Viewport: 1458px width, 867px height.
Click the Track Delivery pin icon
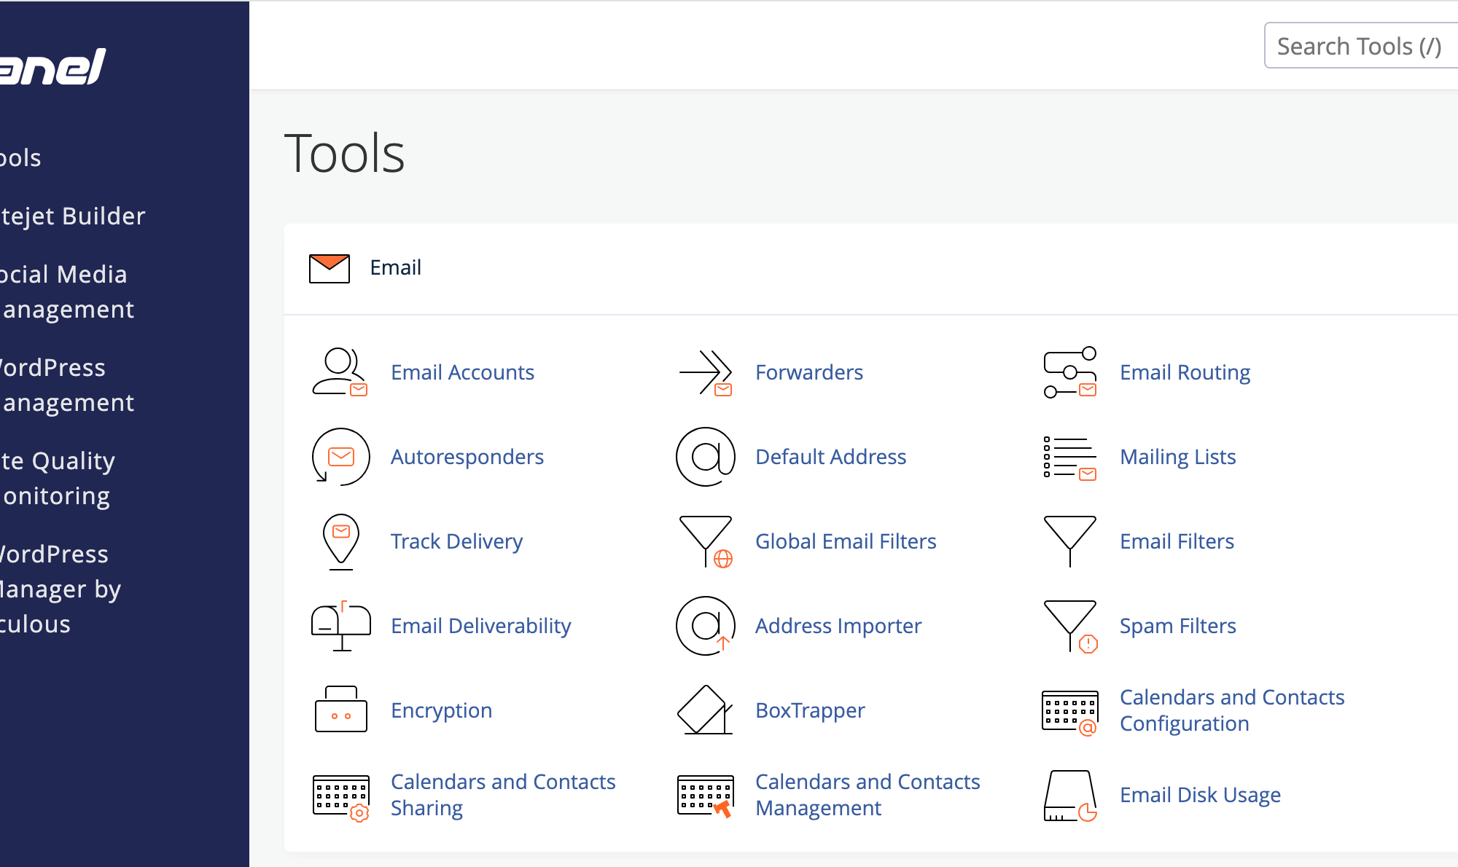pos(340,541)
